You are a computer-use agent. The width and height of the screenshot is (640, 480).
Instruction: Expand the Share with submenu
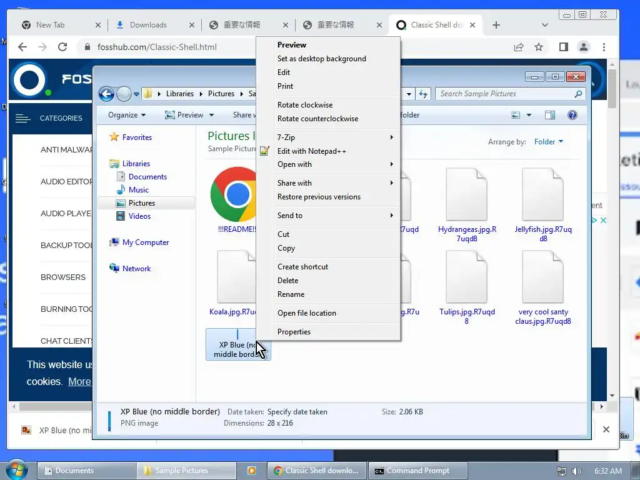337,183
